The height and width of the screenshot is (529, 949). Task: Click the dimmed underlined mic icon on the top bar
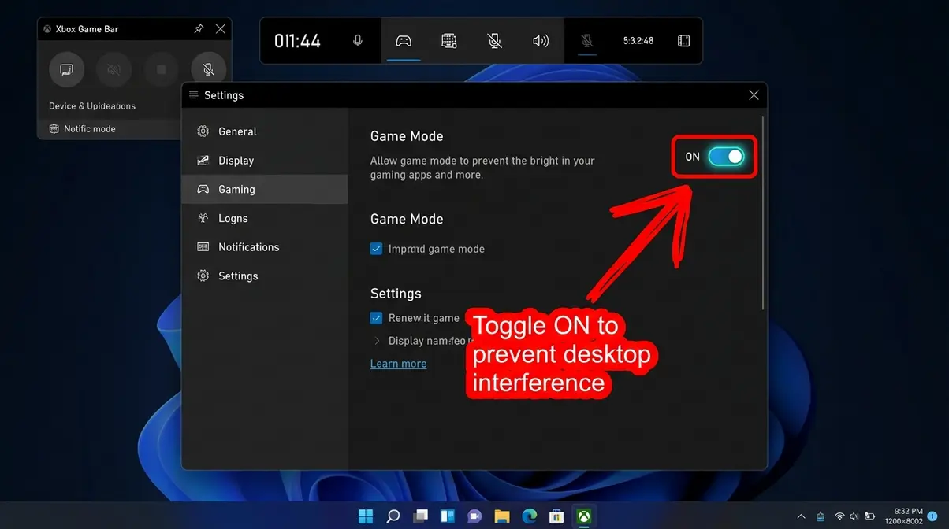(x=586, y=41)
